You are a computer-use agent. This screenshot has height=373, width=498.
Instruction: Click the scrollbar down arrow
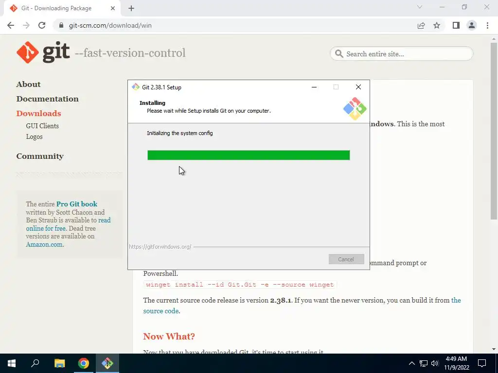click(x=494, y=349)
